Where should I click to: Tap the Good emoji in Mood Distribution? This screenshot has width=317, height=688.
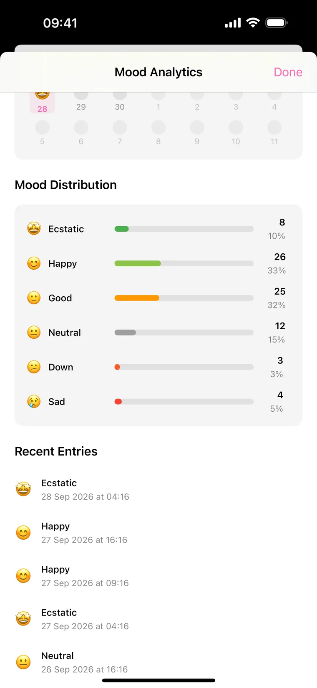point(34,298)
